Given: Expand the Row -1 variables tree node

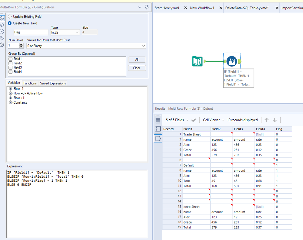Looking at the screenshot, I should pyautogui.click(x=11, y=89).
